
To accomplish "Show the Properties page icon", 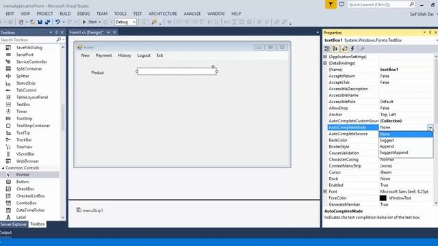I will click(x=345, y=49).
